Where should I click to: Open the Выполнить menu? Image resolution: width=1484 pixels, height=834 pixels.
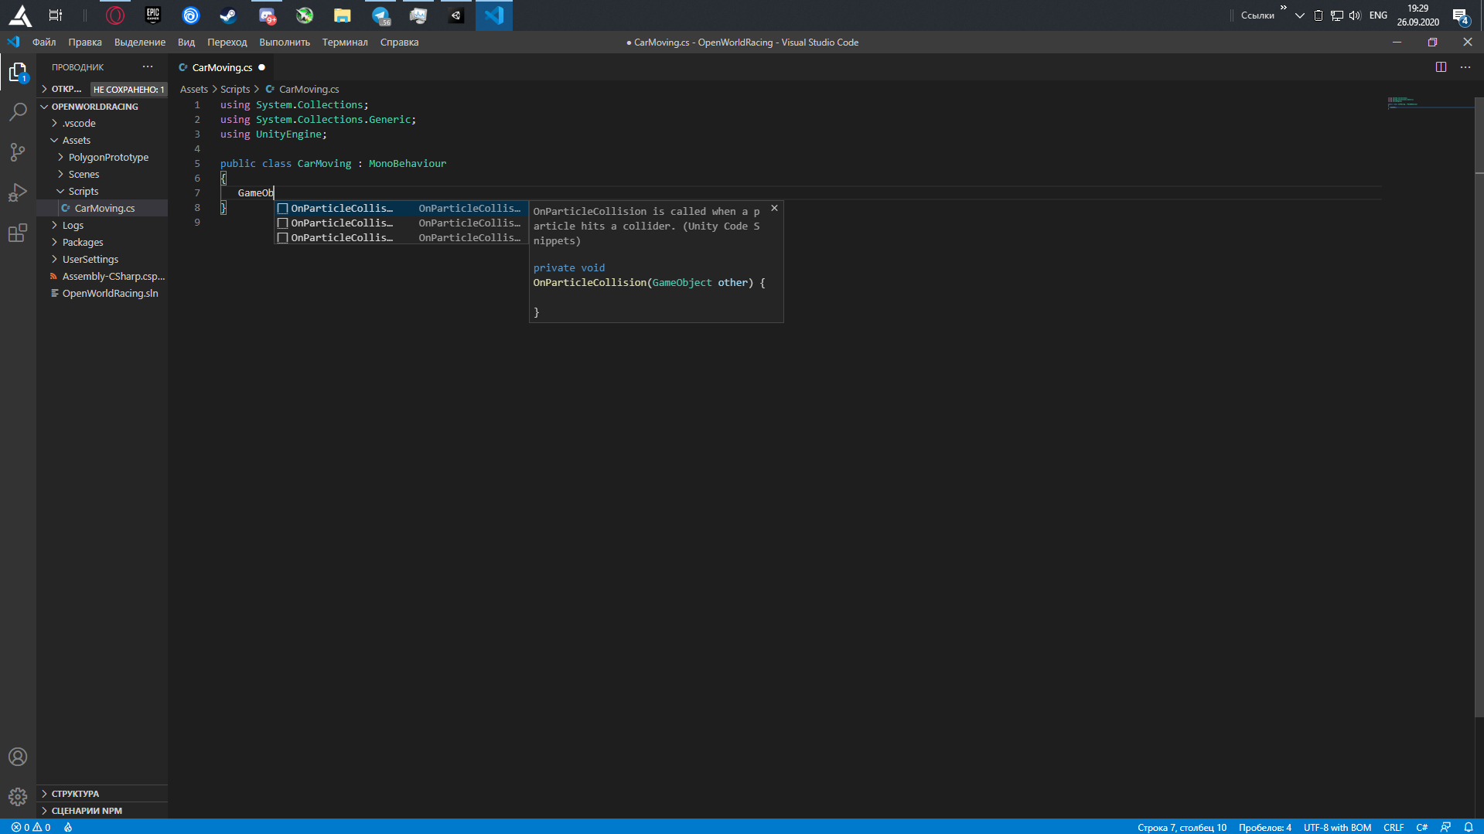point(285,43)
